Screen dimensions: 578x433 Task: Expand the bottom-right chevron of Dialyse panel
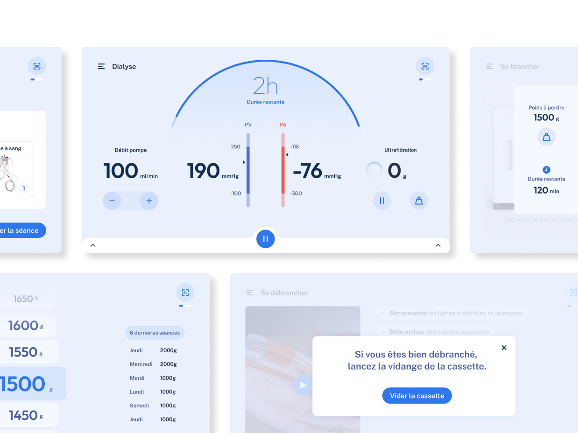438,245
